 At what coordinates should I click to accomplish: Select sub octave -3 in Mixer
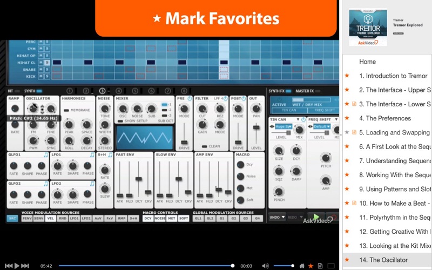tap(165, 116)
